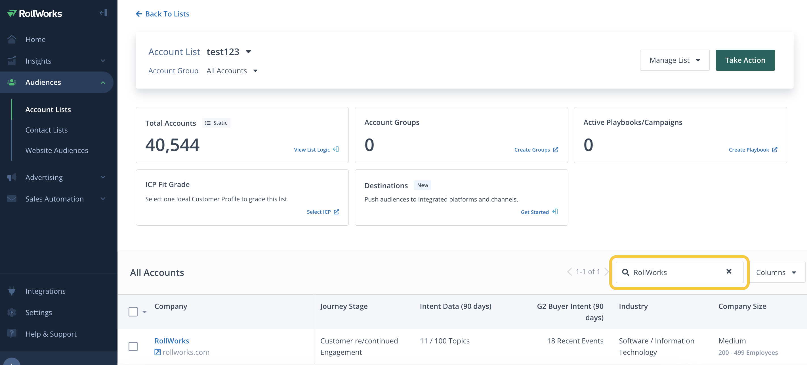Collapse the Audiences menu chevron
The width and height of the screenshot is (807, 365).
[x=103, y=82]
